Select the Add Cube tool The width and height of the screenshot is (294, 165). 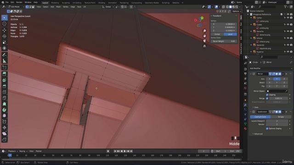(4, 67)
